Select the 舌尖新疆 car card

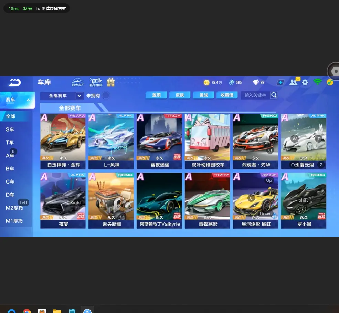coord(111,200)
